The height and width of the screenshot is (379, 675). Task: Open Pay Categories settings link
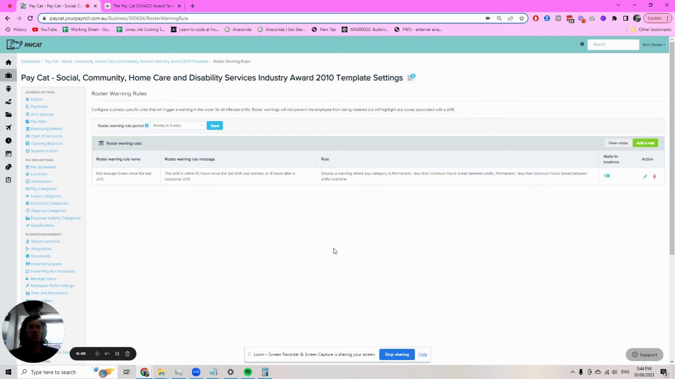coord(44,189)
